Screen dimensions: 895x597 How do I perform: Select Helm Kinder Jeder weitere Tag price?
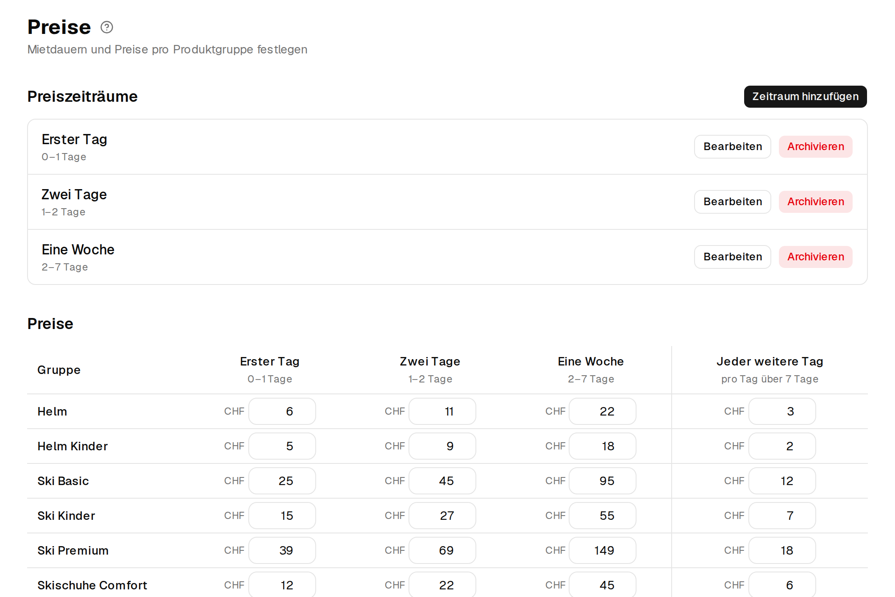pos(782,446)
